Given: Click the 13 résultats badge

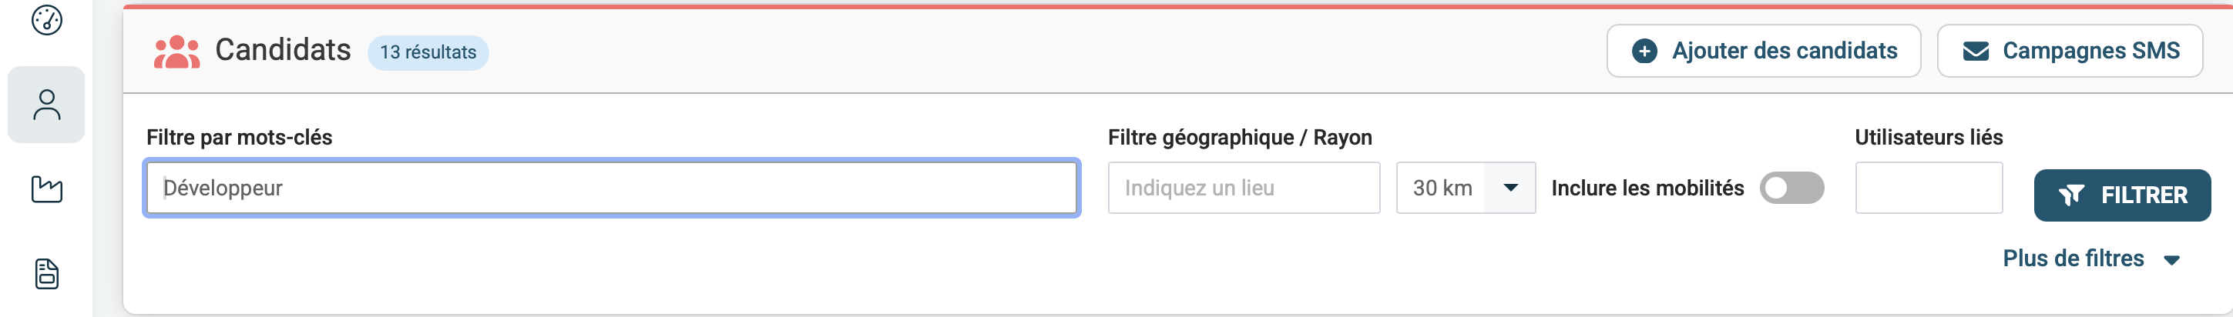Looking at the screenshot, I should click(428, 52).
